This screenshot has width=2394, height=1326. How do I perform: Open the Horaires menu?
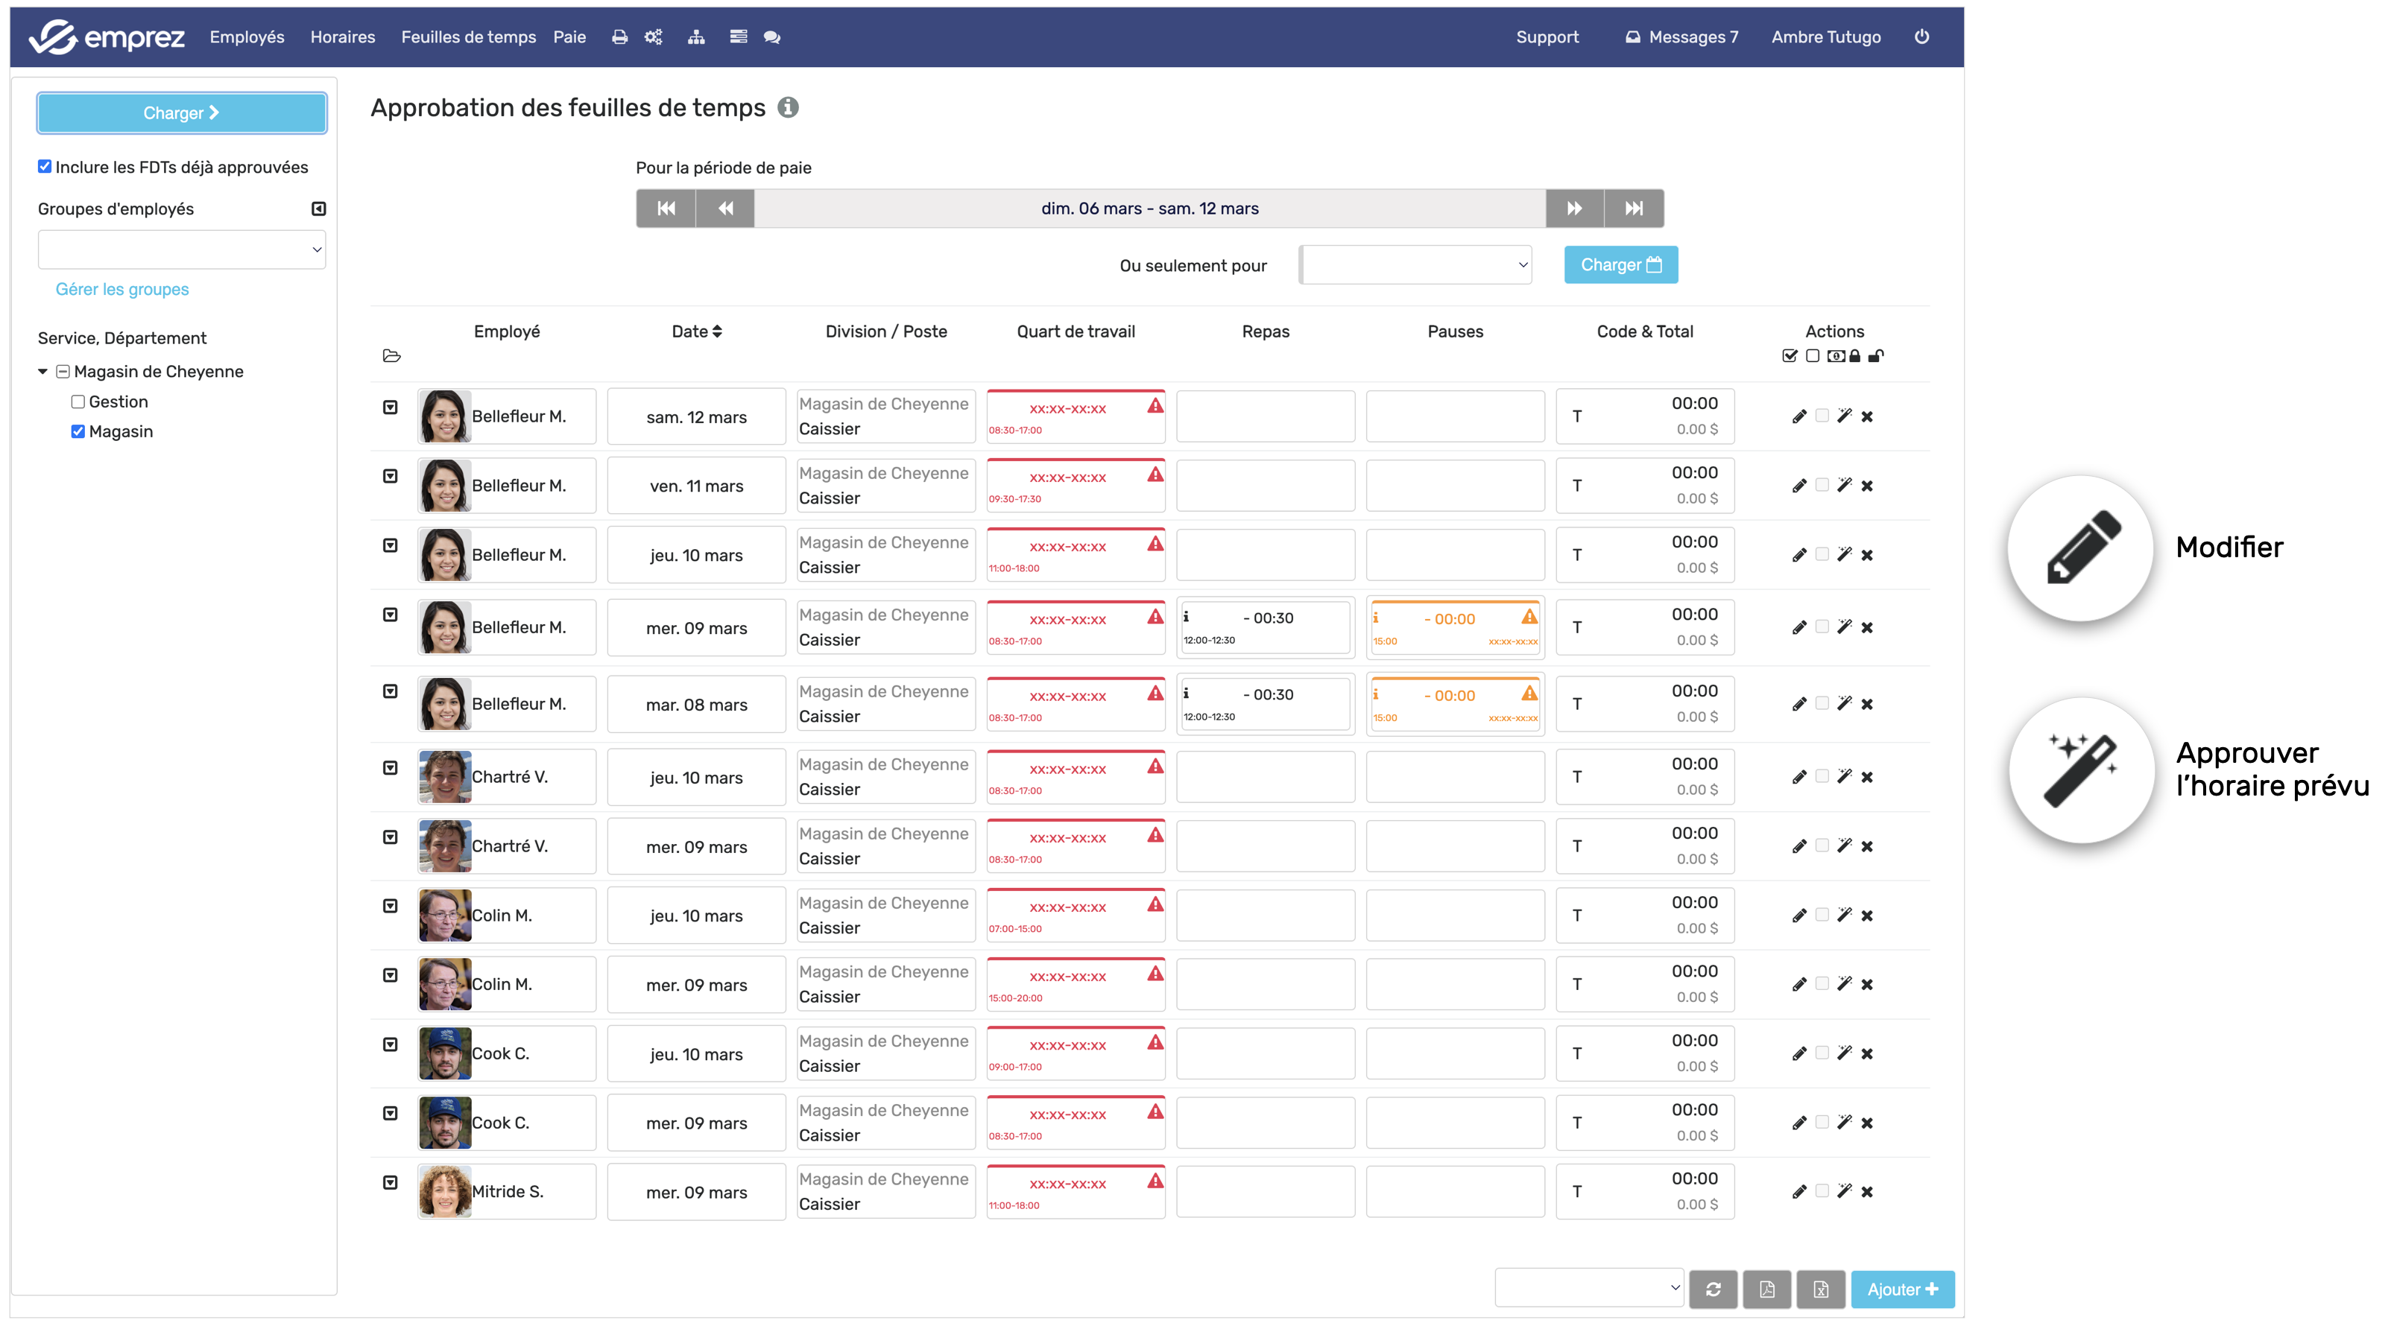point(342,37)
